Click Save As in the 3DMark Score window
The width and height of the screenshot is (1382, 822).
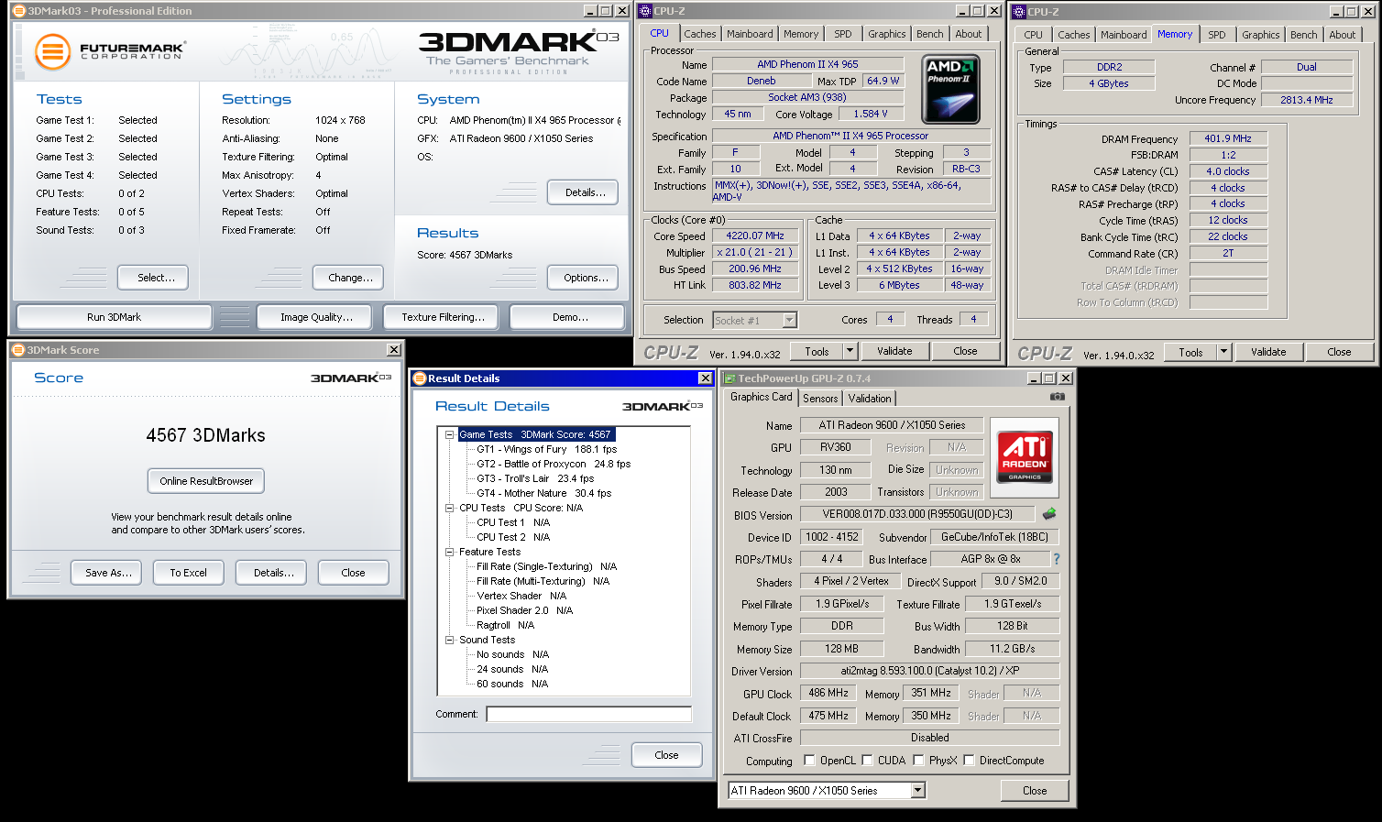(106, 573)
